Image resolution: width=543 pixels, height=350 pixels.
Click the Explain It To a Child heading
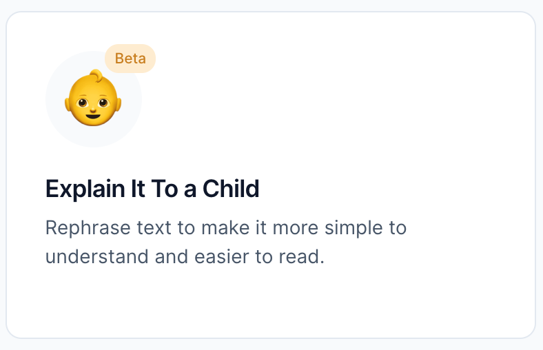coord(152,189)
